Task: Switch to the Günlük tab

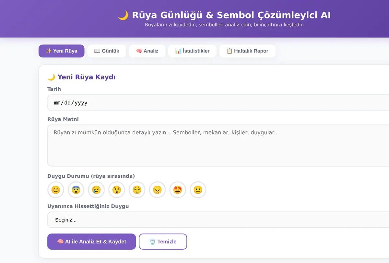Action: (107, 51)
